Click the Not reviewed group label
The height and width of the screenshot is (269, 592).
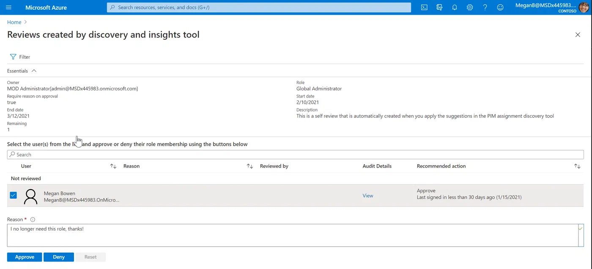point(26,179)
